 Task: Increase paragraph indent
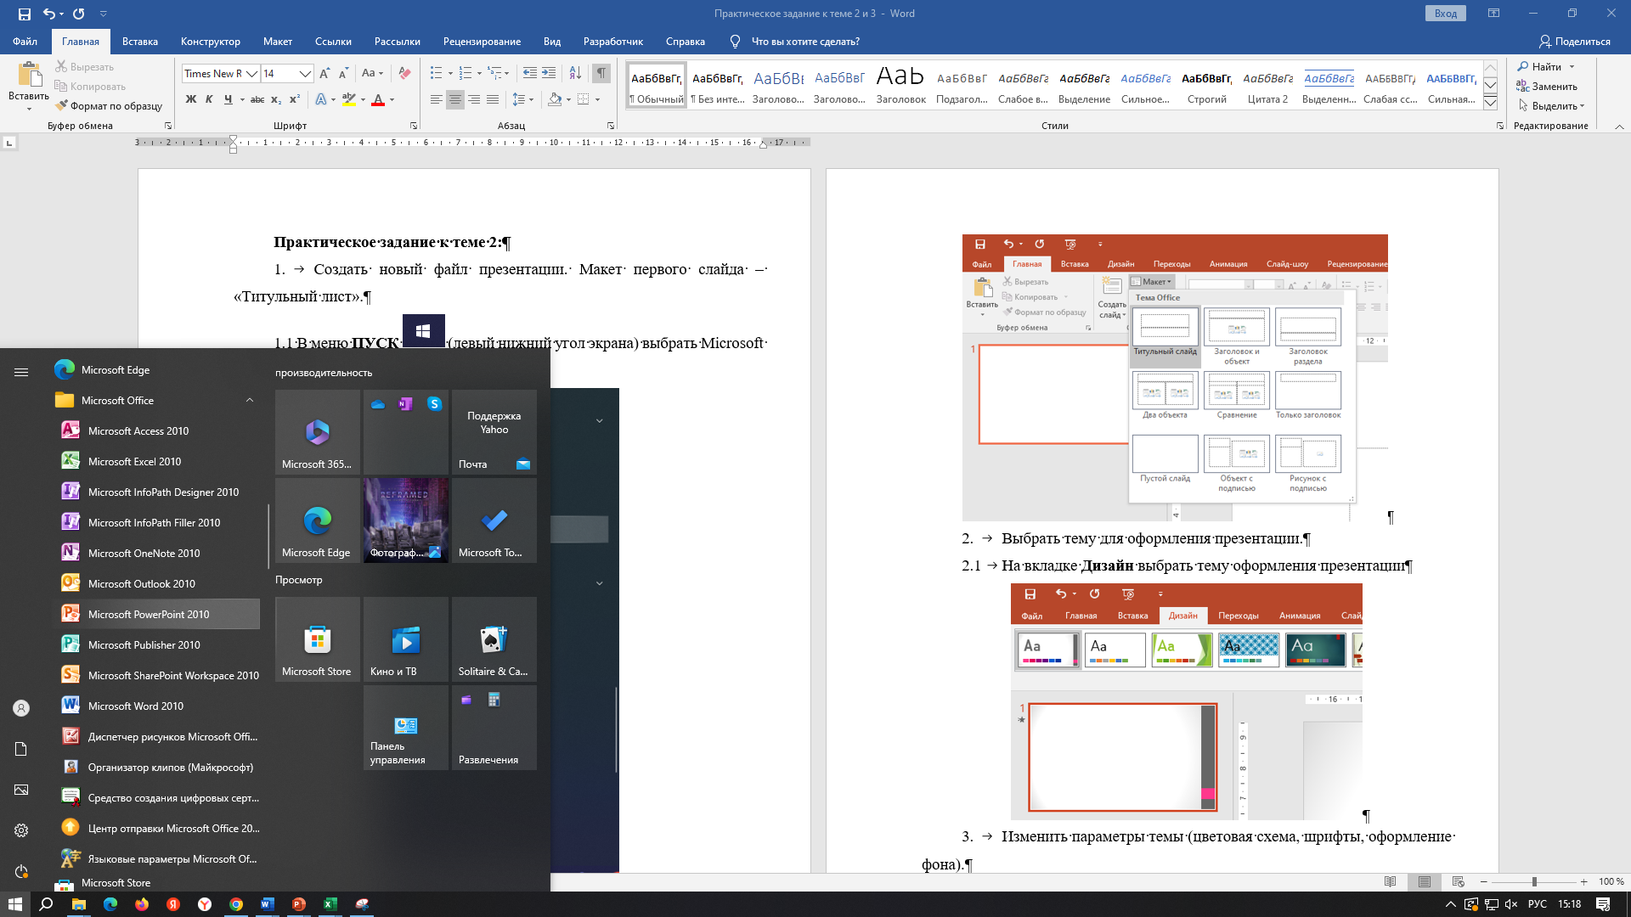pos(549,74)
